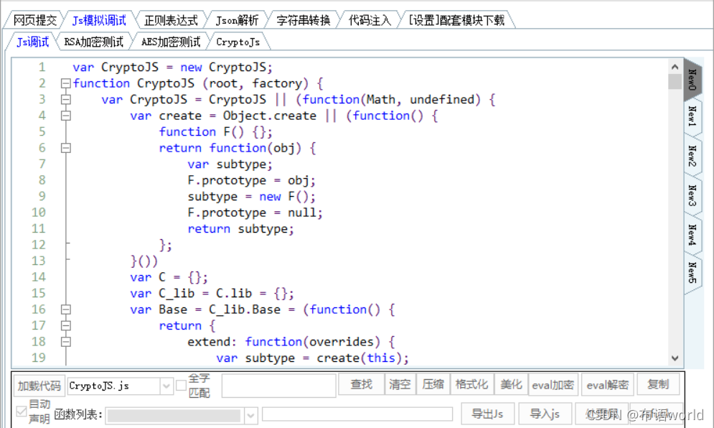This screenshot has height=428, width=714.
Task: Open the 函数列表 dropdown
Action: (250, 415)
